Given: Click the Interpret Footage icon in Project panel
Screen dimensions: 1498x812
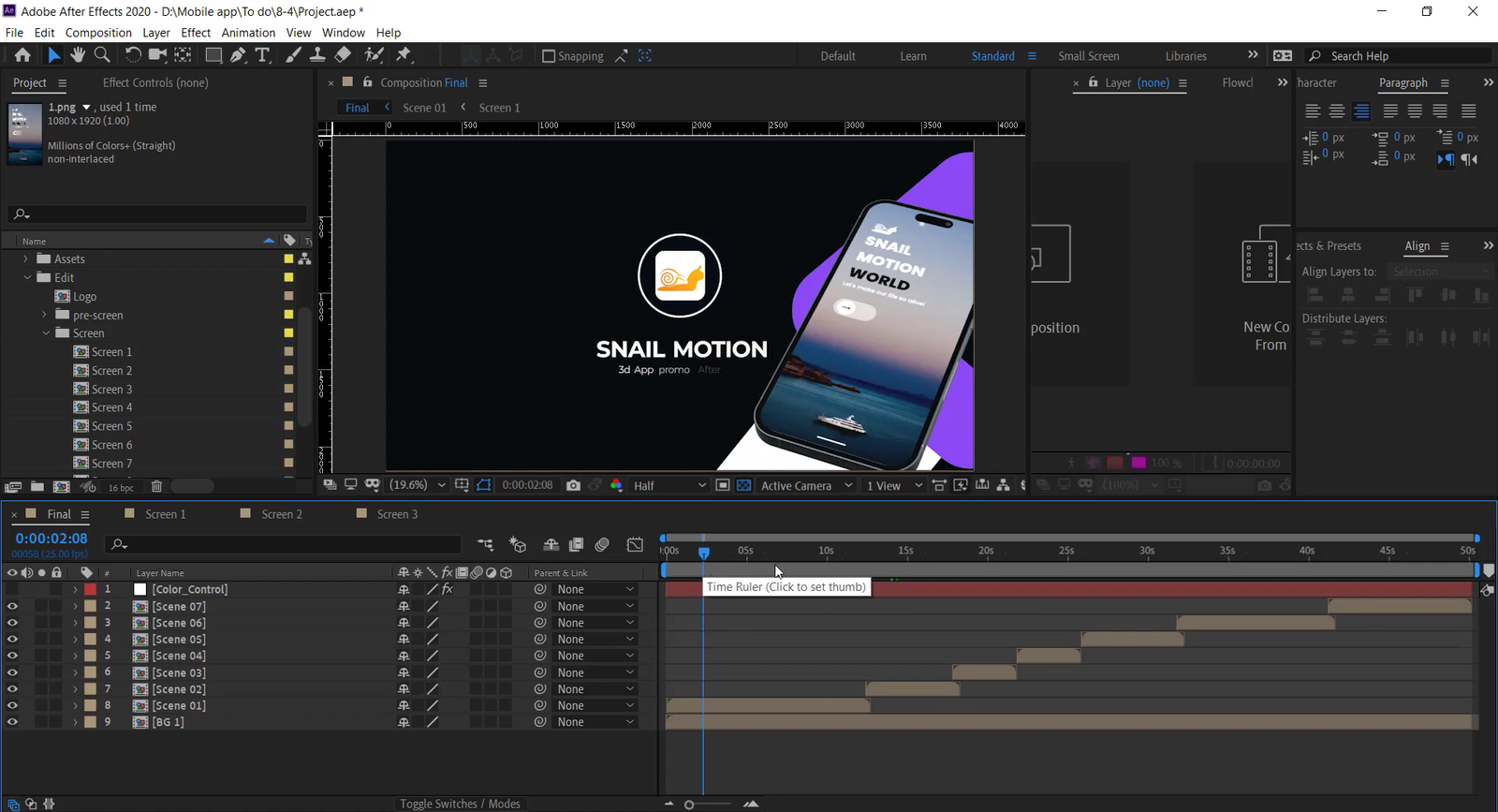Looking at the screenshot, I should pyautogui.click(x=13, y=487).
